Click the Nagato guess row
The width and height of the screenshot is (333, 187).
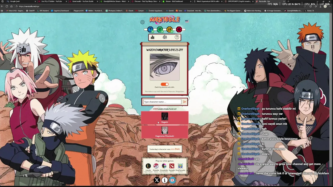tap(165, 118)
